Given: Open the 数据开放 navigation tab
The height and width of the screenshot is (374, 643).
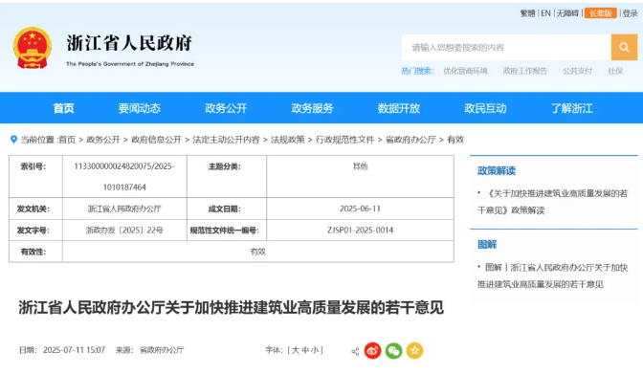Looking at the screenshot, I should [399, 108].
